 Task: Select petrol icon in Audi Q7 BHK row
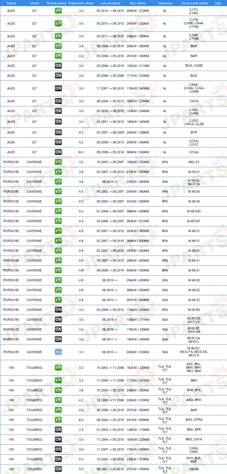point(58,46)
